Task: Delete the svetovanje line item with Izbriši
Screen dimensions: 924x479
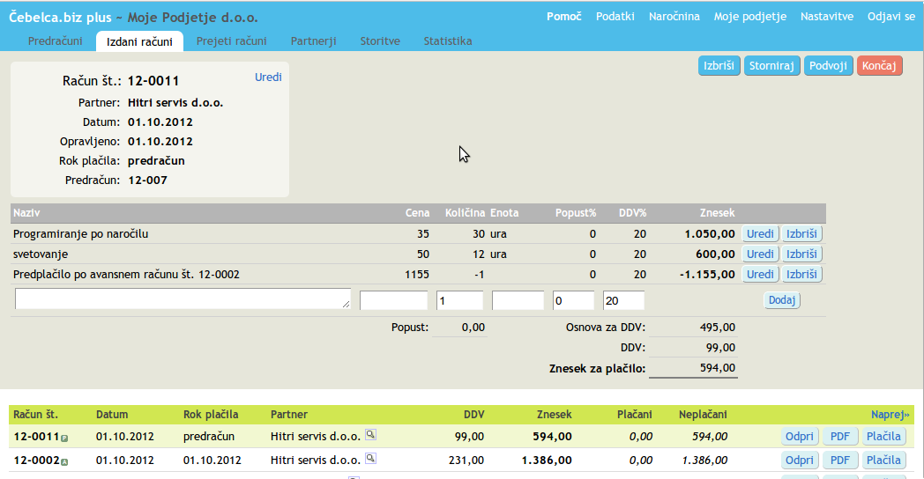Action: [x=802, y=254]
